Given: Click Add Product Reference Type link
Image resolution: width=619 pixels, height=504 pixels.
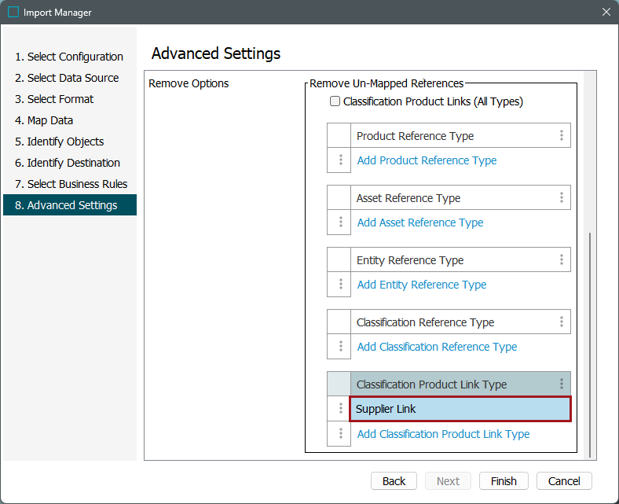Looking at the screenshot, I should [427, 160].
